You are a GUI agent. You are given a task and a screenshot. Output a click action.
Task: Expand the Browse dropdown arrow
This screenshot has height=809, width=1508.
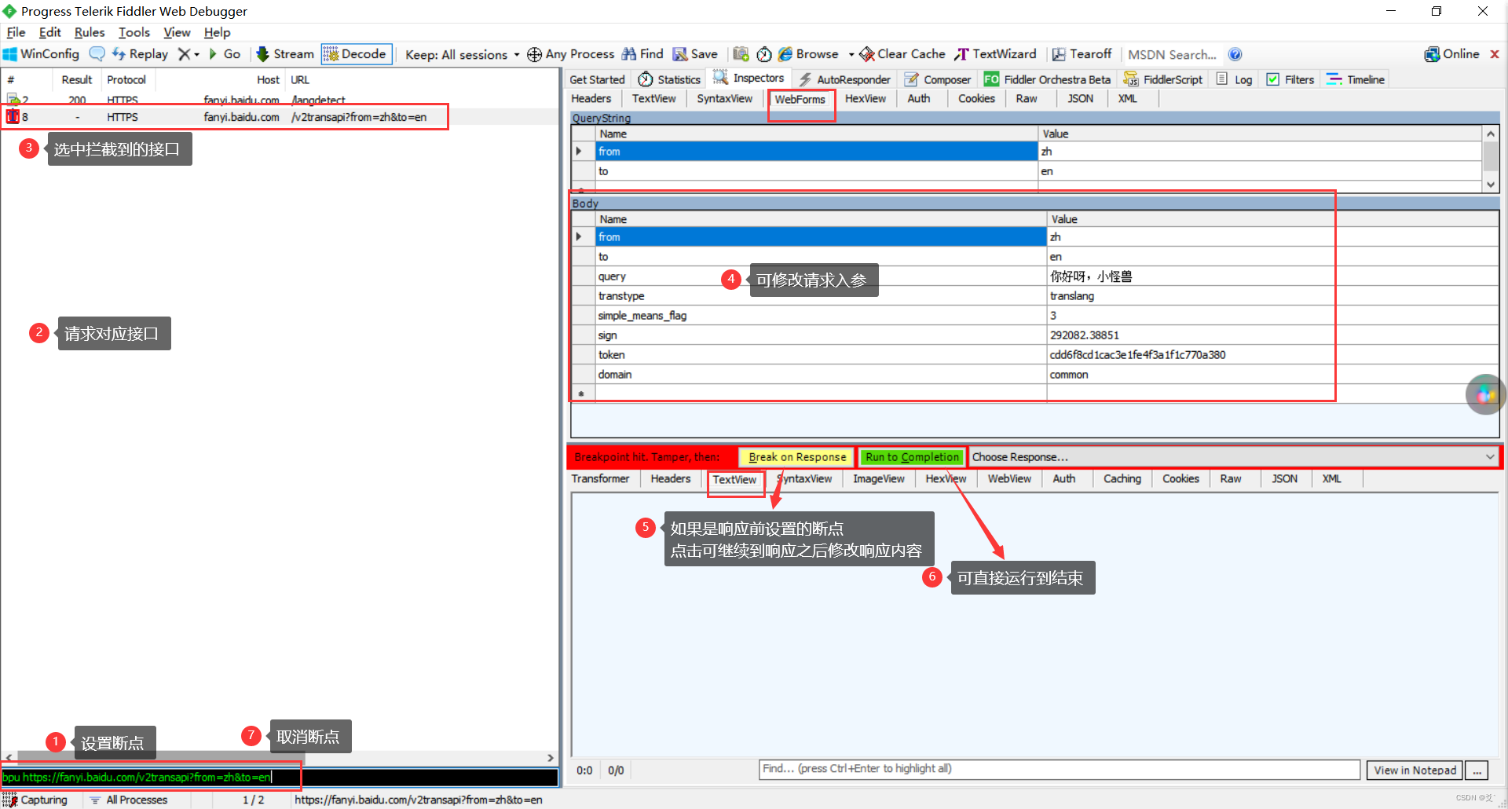[x=851, y=54]
